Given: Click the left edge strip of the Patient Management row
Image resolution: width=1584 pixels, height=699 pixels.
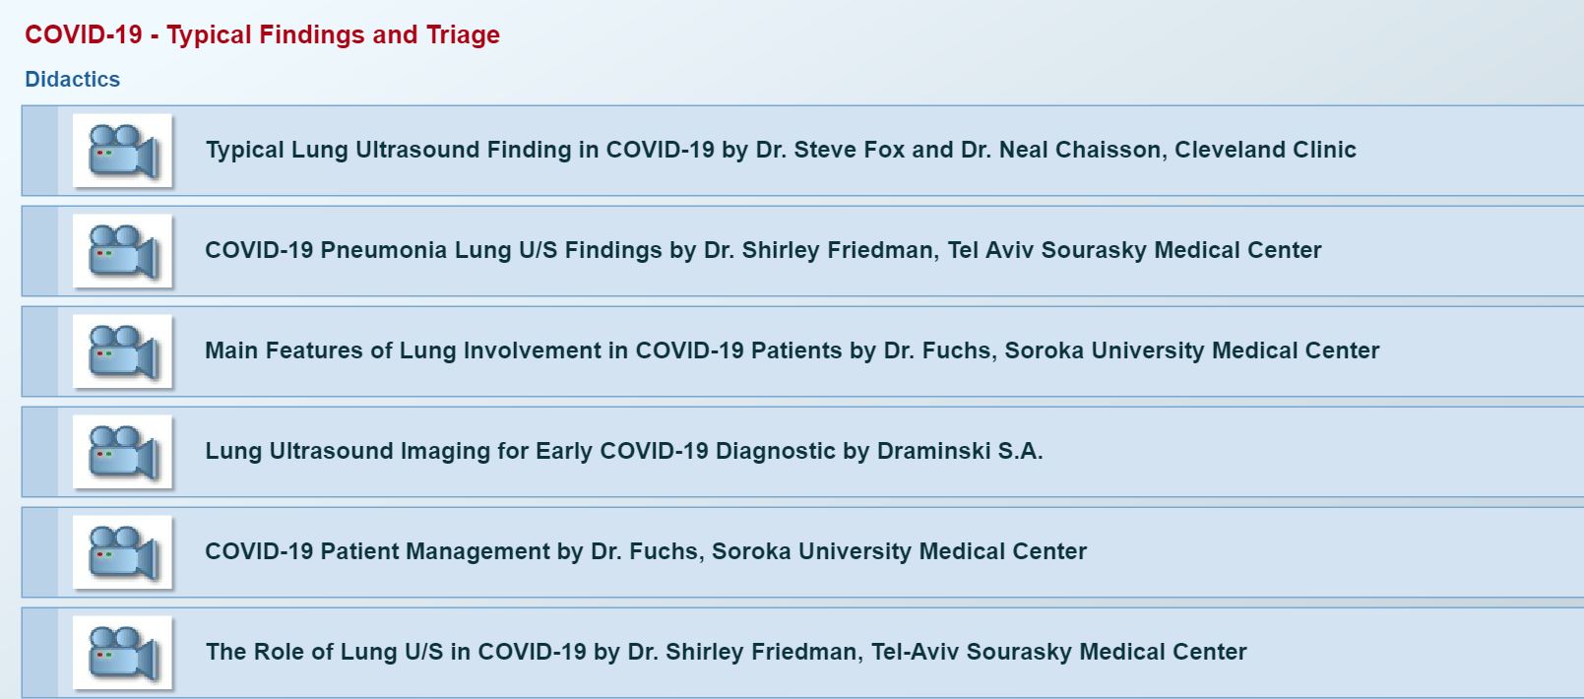Looking at the screenshot, I should [x=40, y=552].
